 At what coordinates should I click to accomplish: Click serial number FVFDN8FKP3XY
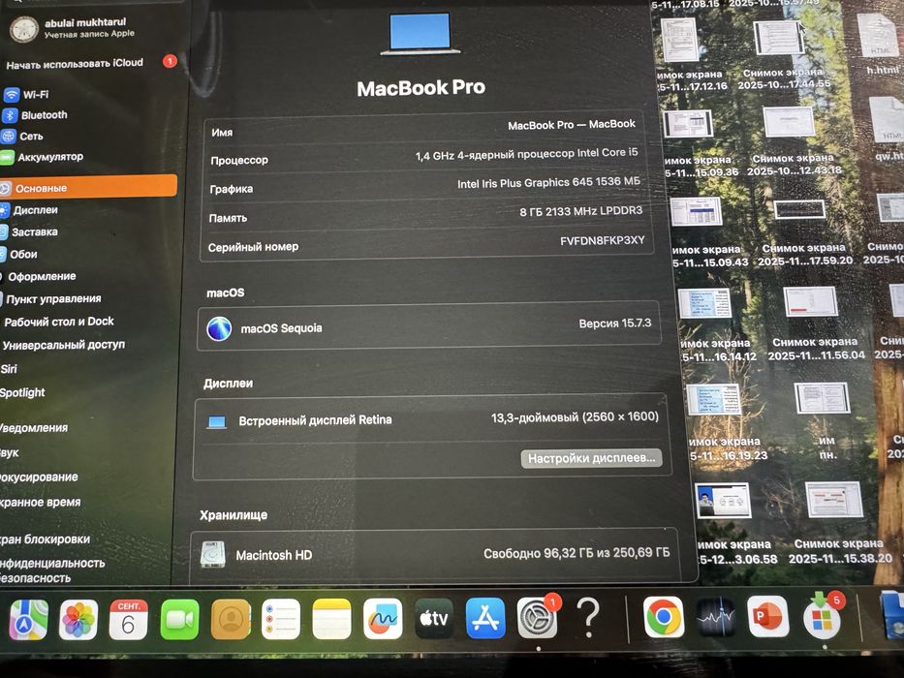603,240
